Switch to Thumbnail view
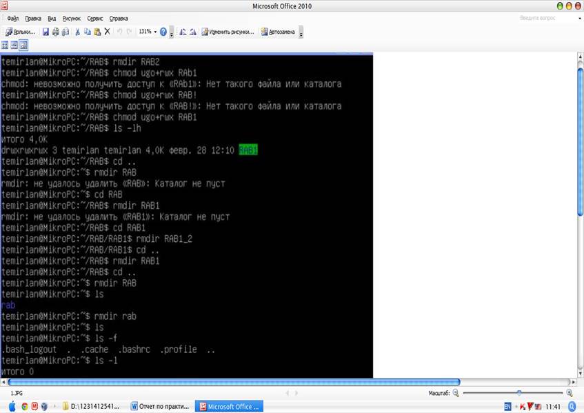 tap(5, 46)
